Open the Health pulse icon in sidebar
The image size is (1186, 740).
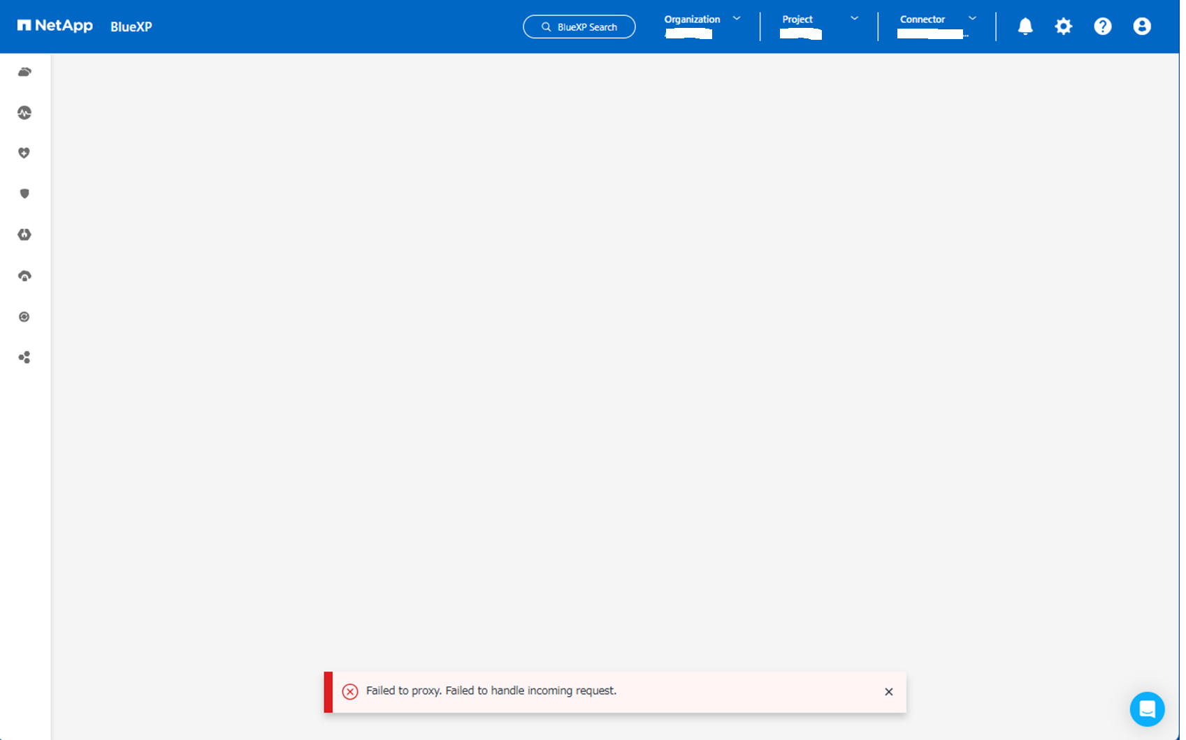[24, 112]
